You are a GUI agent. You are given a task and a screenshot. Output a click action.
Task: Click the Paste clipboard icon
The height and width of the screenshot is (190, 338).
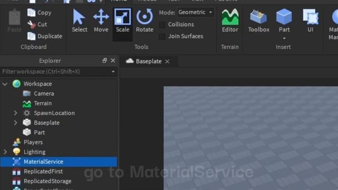[14, 21]
